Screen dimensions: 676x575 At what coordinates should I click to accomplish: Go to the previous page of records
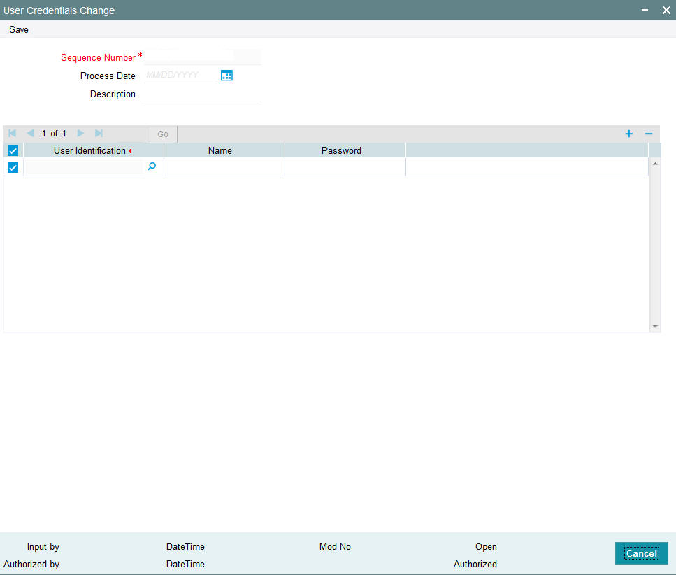tap(30, 134)
